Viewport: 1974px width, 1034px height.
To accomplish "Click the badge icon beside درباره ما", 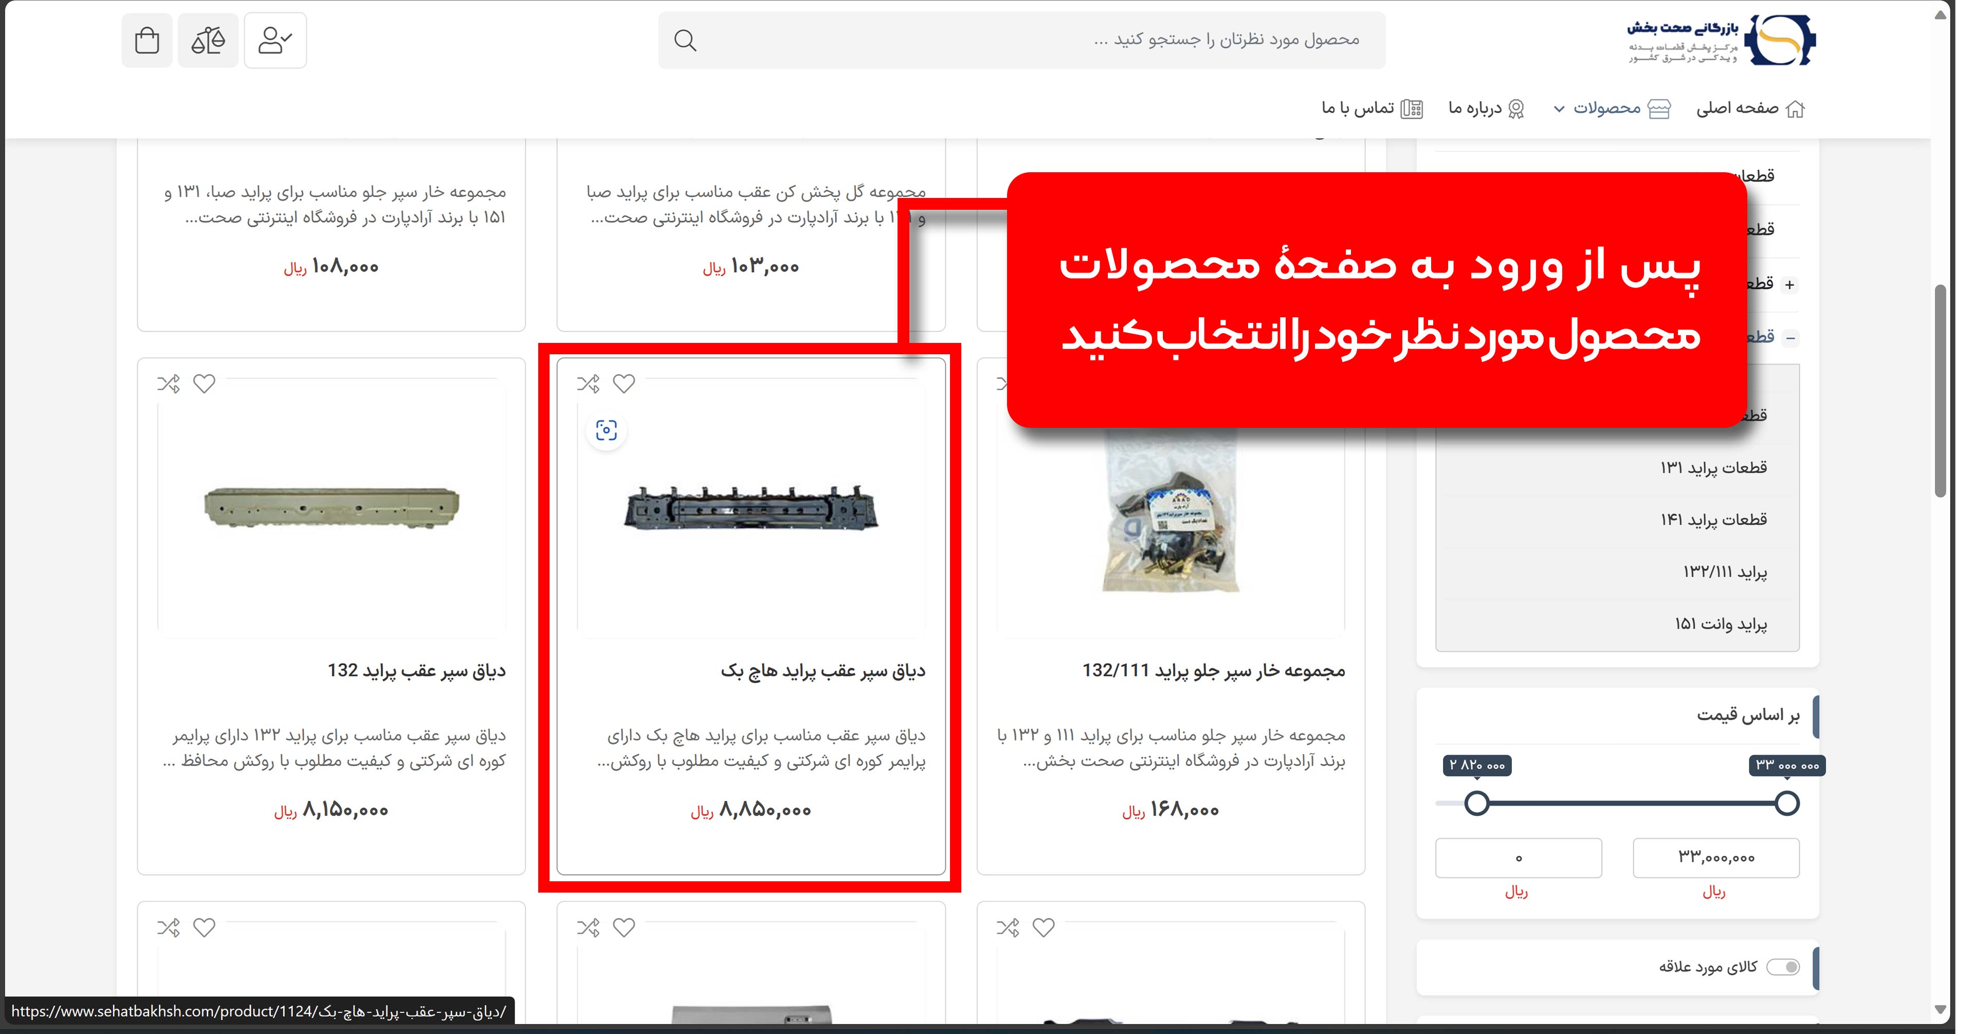I will 1516,109.
